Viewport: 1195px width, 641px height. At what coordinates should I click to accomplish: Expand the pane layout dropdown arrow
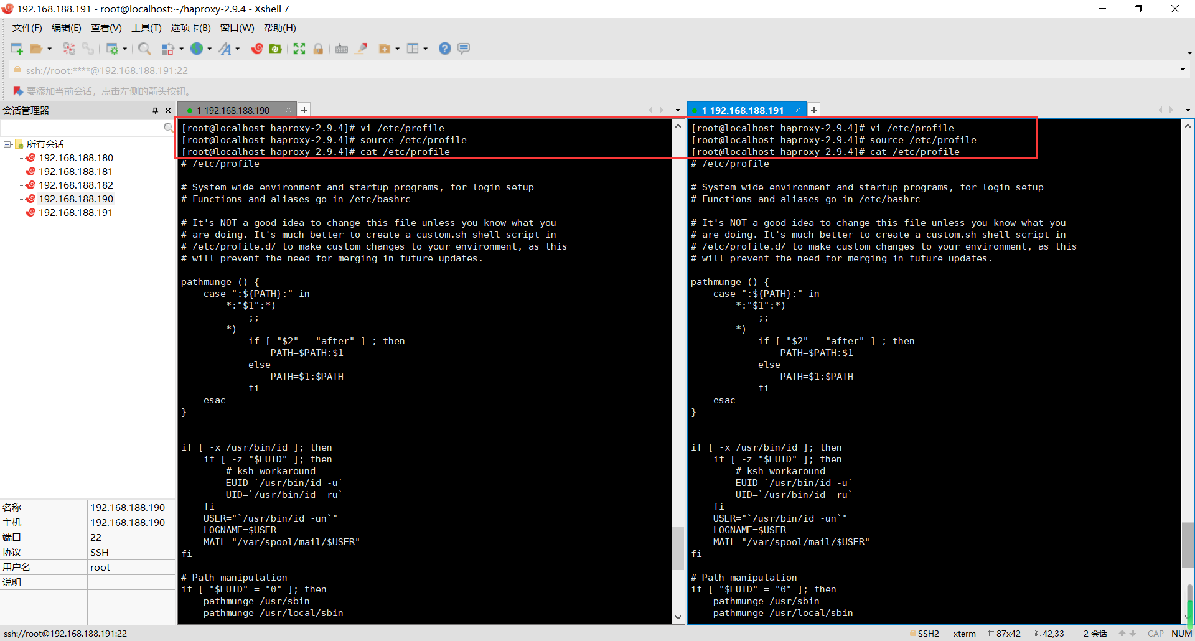pos(426,49)
